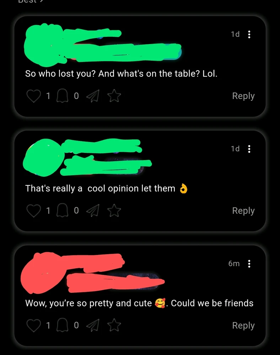This screenshot has width=280, height=355.
Task: Reply to the "So who lost you" comment
Action: [x=243, y=96]
